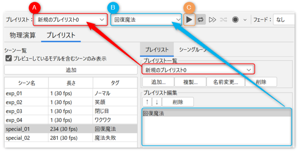Select the exp_02 scene row
This screenshot has width=298, height=151.
coord(71,102)
